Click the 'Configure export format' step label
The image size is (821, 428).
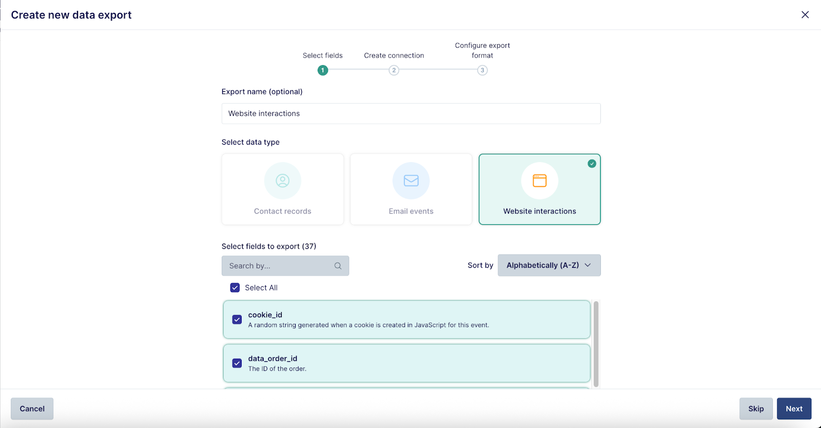coord(482,50)
